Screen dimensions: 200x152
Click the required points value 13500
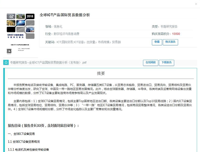[x=176, y=34]
